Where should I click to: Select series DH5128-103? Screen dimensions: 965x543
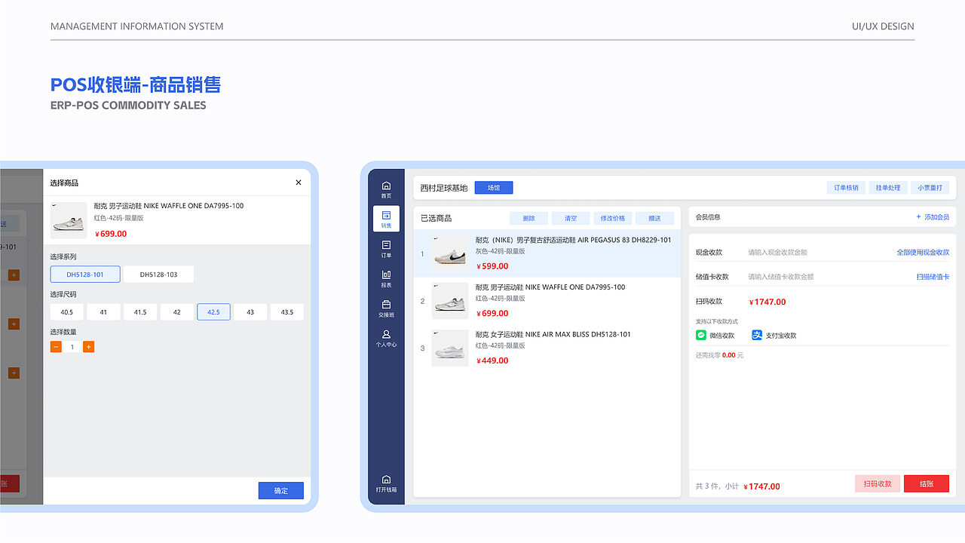pos(158,274)
